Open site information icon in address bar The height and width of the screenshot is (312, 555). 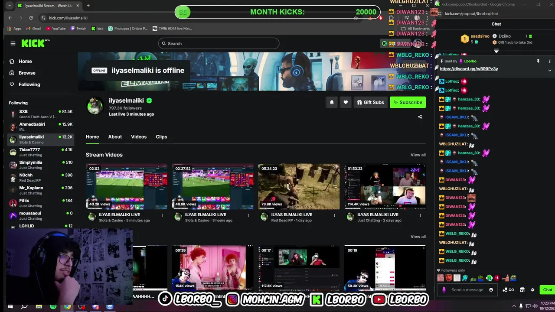(43, 18)
